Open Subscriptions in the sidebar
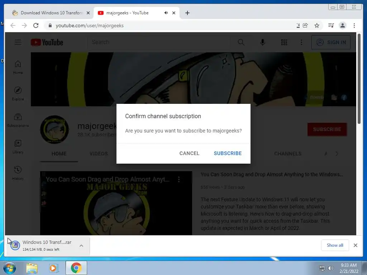 click(18, 120)
